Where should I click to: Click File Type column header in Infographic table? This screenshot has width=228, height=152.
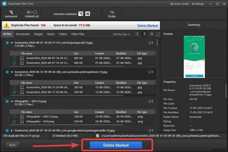(x=144, y=112)
